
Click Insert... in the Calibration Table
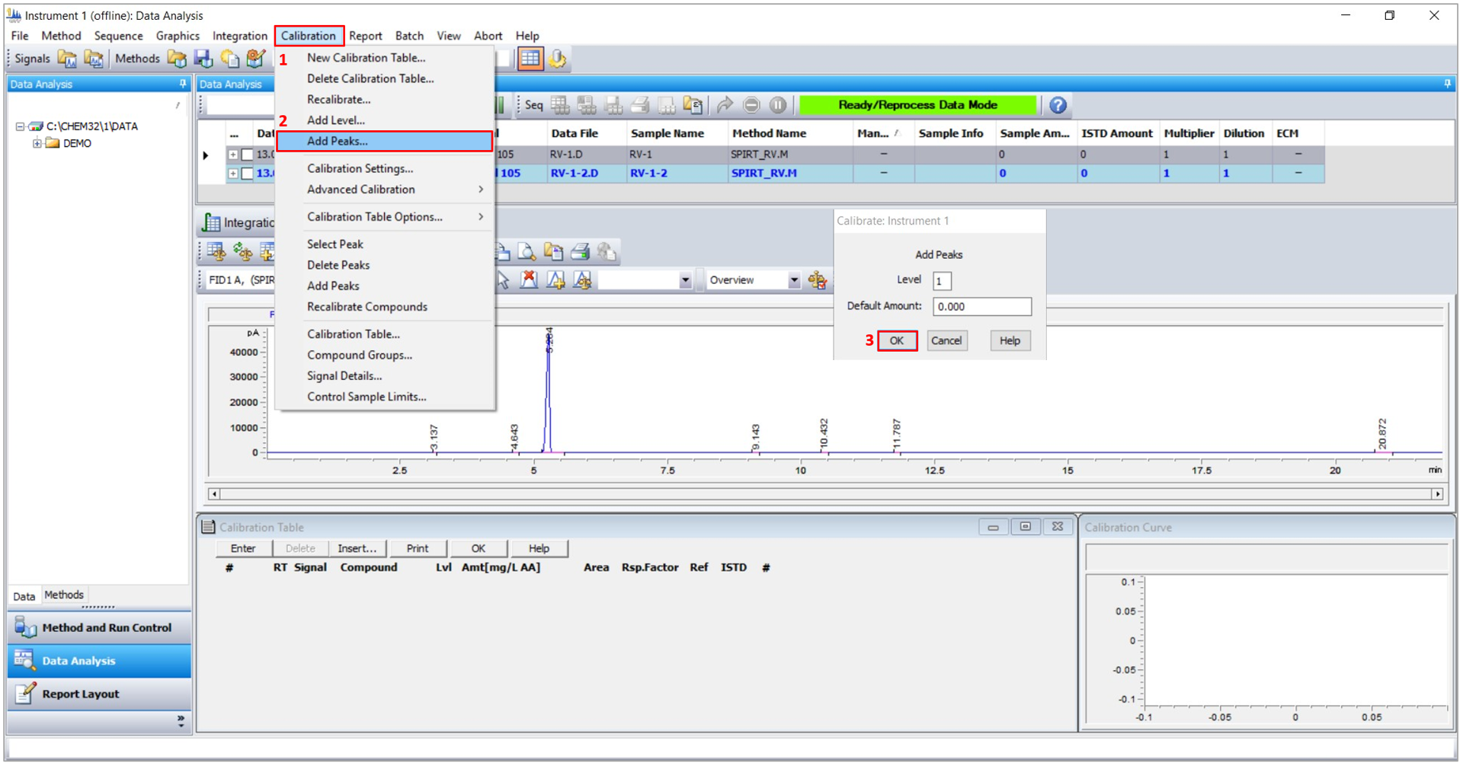357,548
